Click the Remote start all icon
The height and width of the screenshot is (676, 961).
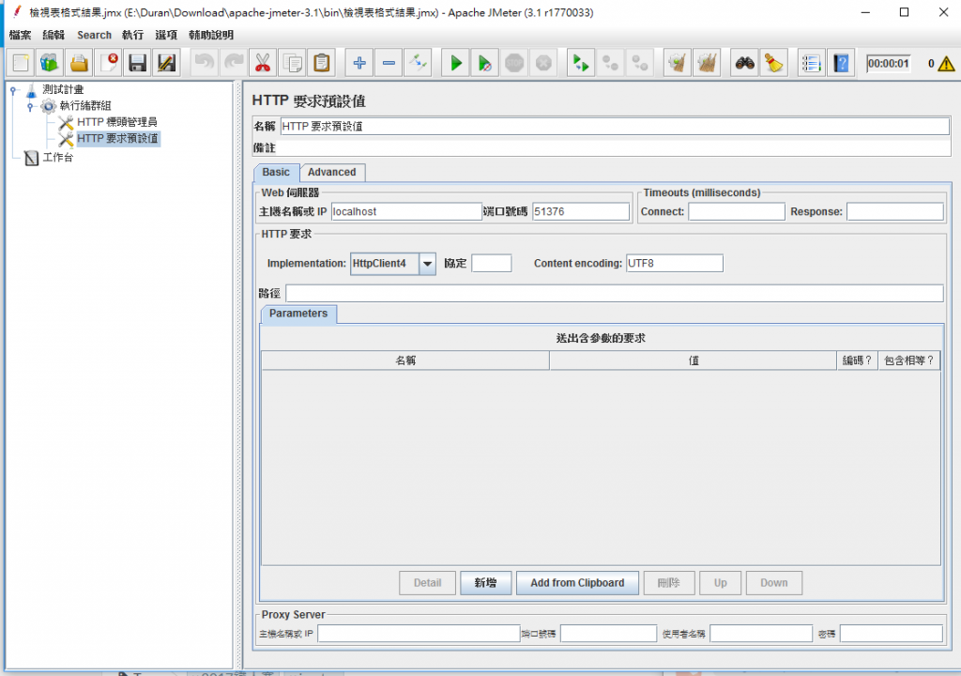coord(580,63)
